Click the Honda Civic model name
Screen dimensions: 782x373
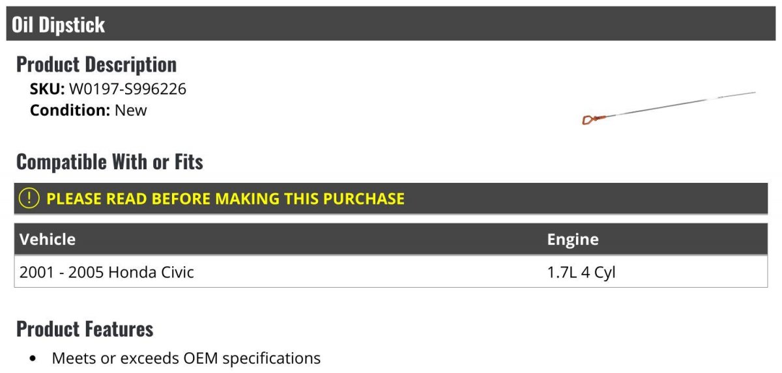click(151, 271)
